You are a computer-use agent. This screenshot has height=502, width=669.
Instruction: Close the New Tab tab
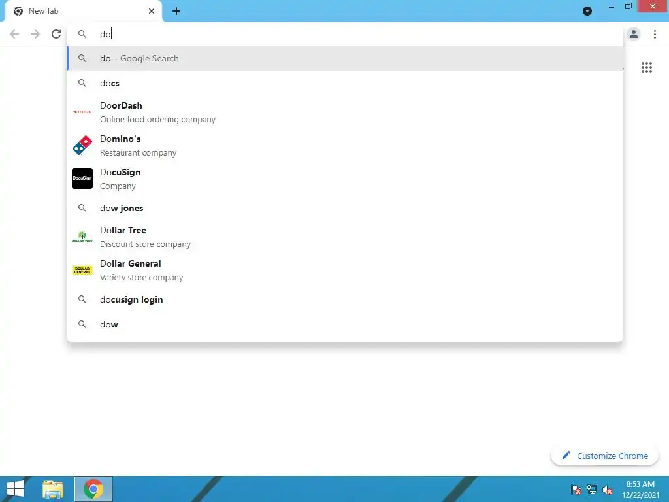[152, 11]
